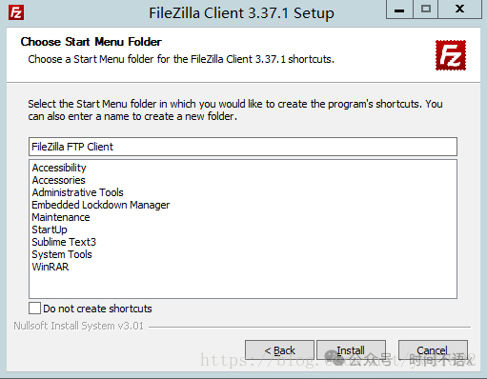This screenshot has width=487, height=379.
Task: Click the Install button
Action: (351, 350)
